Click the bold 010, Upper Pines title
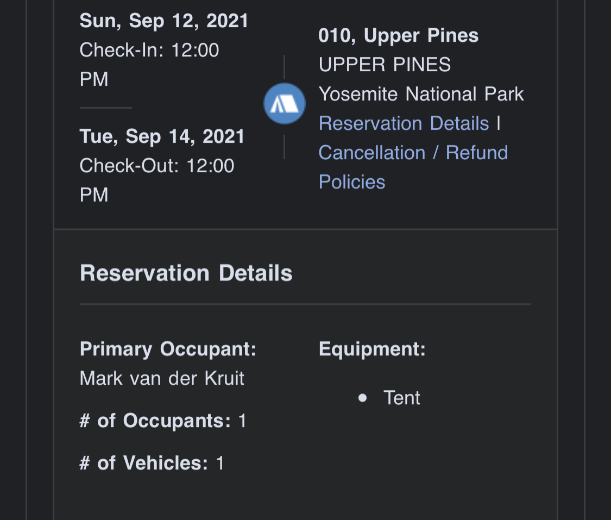 pyautogui.click(x=398, y=35)
